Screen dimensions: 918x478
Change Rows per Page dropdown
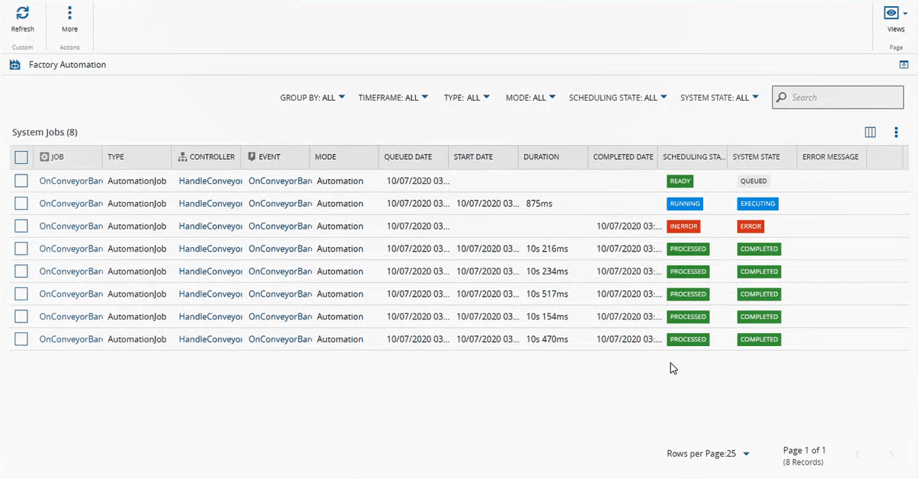(x=746, y=454)
